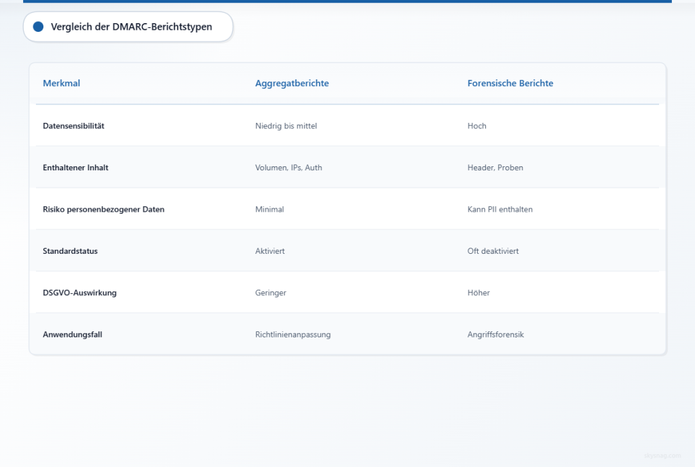Click the 'Volumen, IPs, Auth' cell
The height and width of the screenshot is (467, 695).
point(288,168)
